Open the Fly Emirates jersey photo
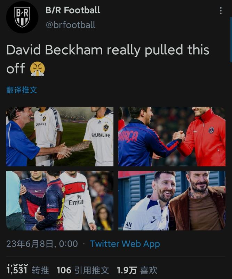Image resolution: width=232 pixels, height=279 pixels. tap(60, 201)
